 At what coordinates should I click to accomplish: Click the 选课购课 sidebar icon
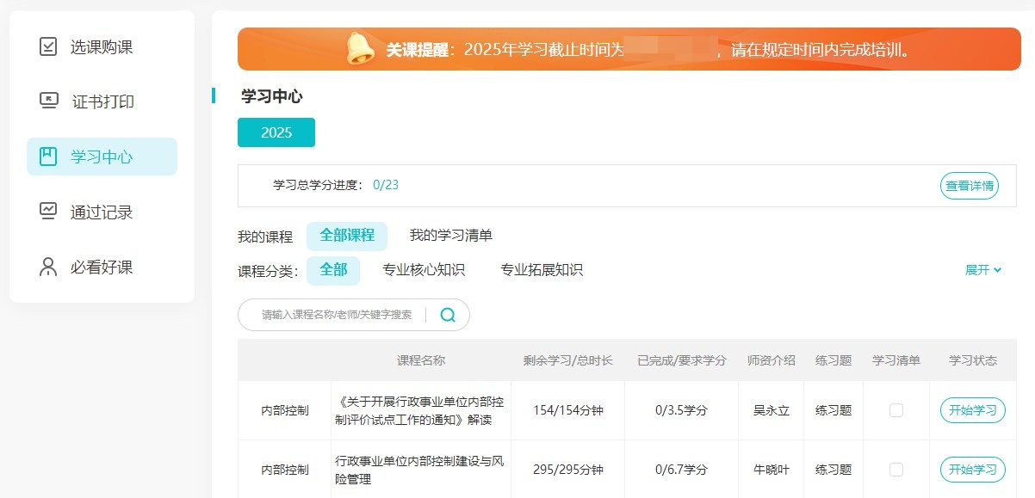49,46
